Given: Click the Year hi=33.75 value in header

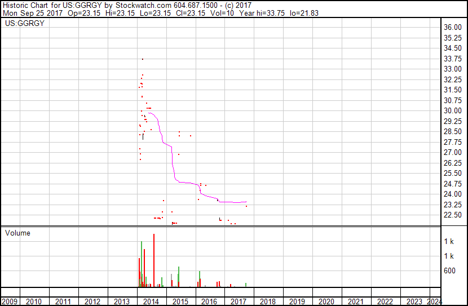Looking at the screenshot, I should coord(262,13).
